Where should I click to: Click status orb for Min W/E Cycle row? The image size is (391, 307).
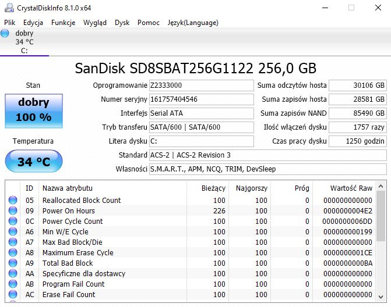pyautogui.click(x=13, y=231)
